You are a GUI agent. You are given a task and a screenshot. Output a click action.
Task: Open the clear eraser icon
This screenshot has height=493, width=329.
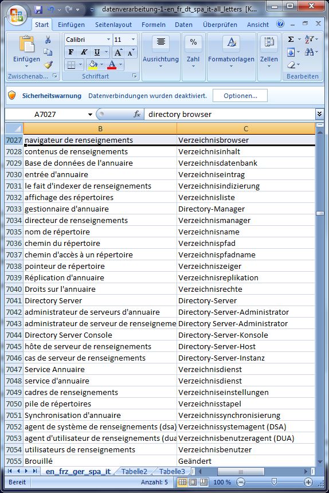click(x=291, y=65)
